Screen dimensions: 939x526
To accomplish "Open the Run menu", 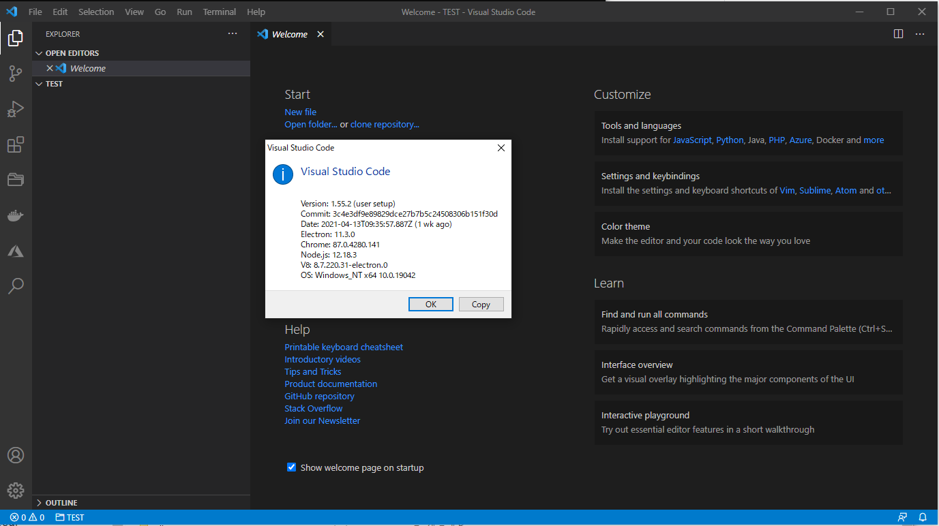I will 184,12.
